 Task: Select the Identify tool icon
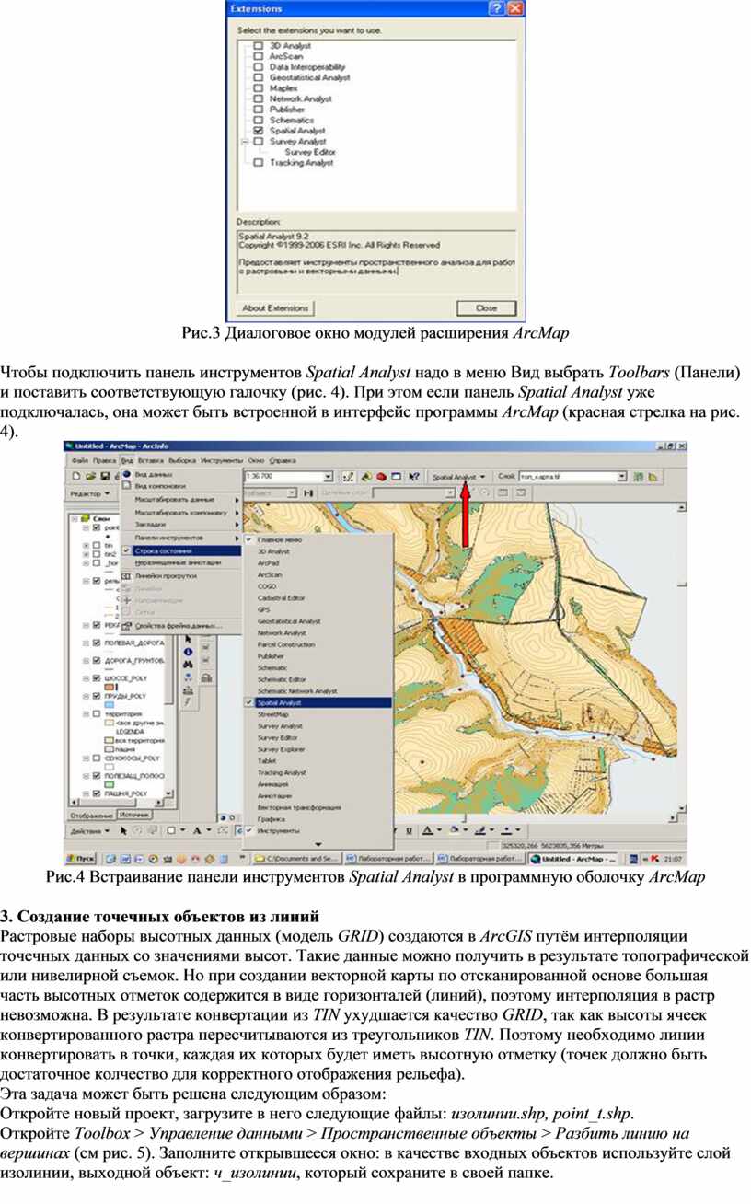(188, 651)
